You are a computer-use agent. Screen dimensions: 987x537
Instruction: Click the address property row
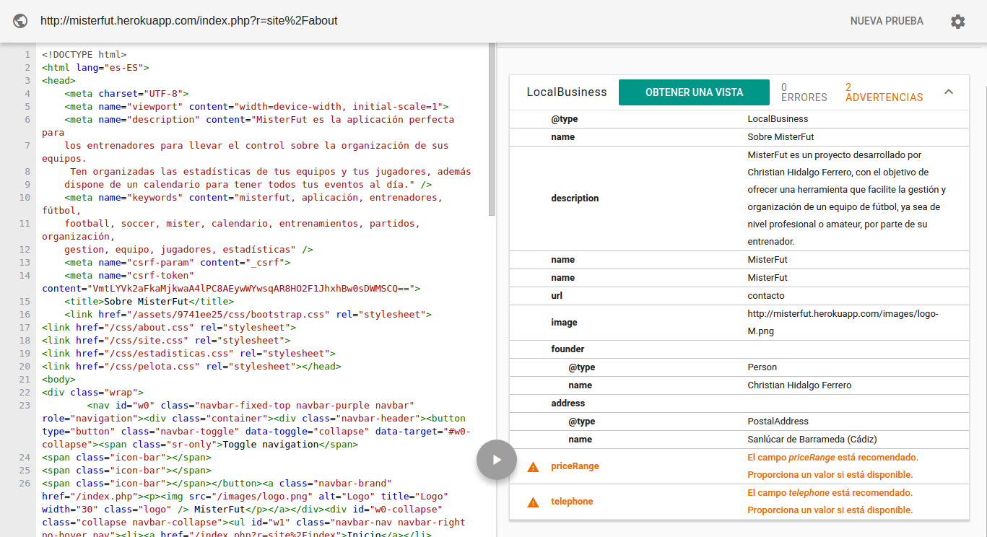coord(739,403)
